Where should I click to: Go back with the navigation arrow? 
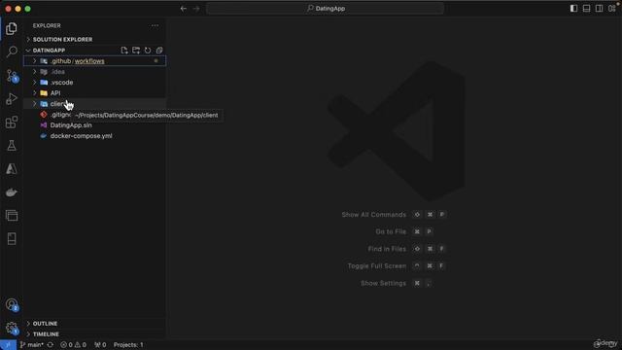(x=184, y=9)
